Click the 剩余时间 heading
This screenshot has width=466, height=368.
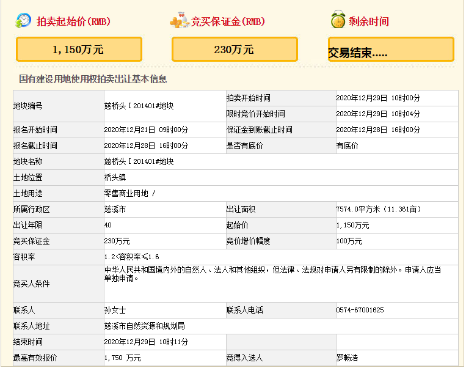click(369, 21)
